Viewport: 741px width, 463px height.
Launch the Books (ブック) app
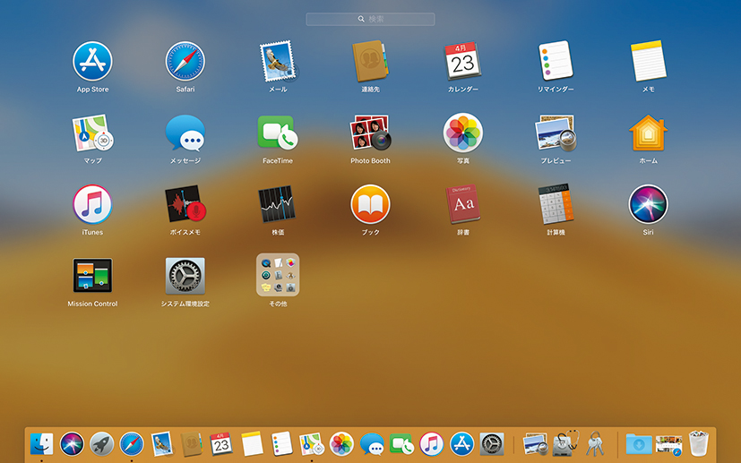[370, 205]
